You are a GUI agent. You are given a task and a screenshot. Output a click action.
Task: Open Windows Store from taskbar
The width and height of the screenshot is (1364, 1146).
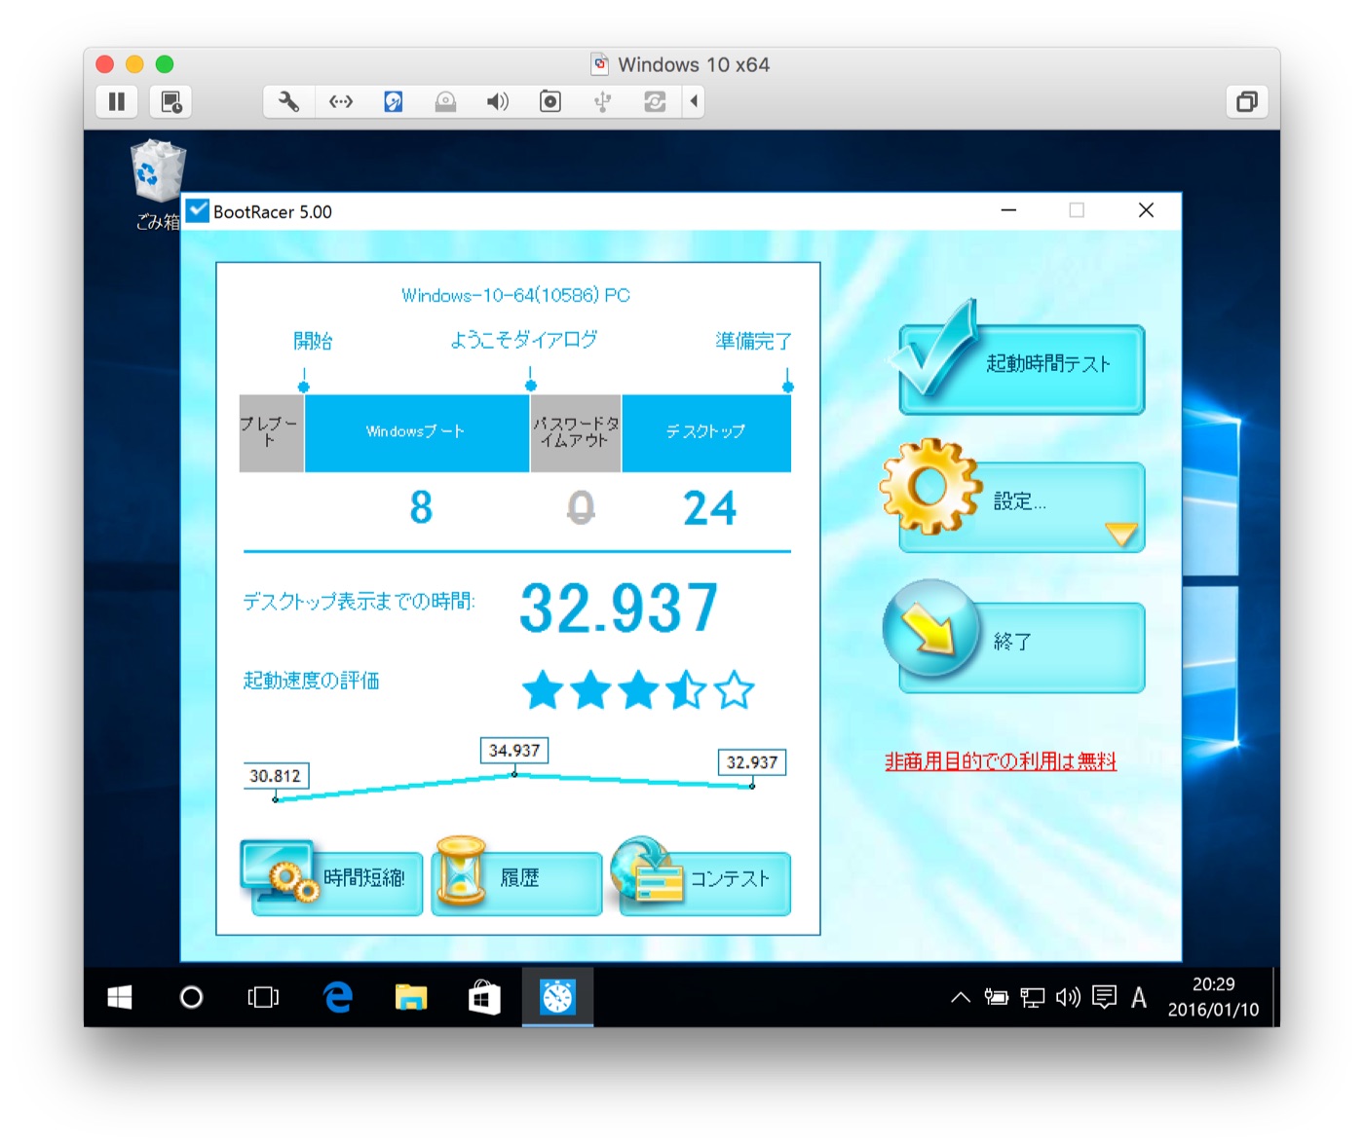coord(484,997)
